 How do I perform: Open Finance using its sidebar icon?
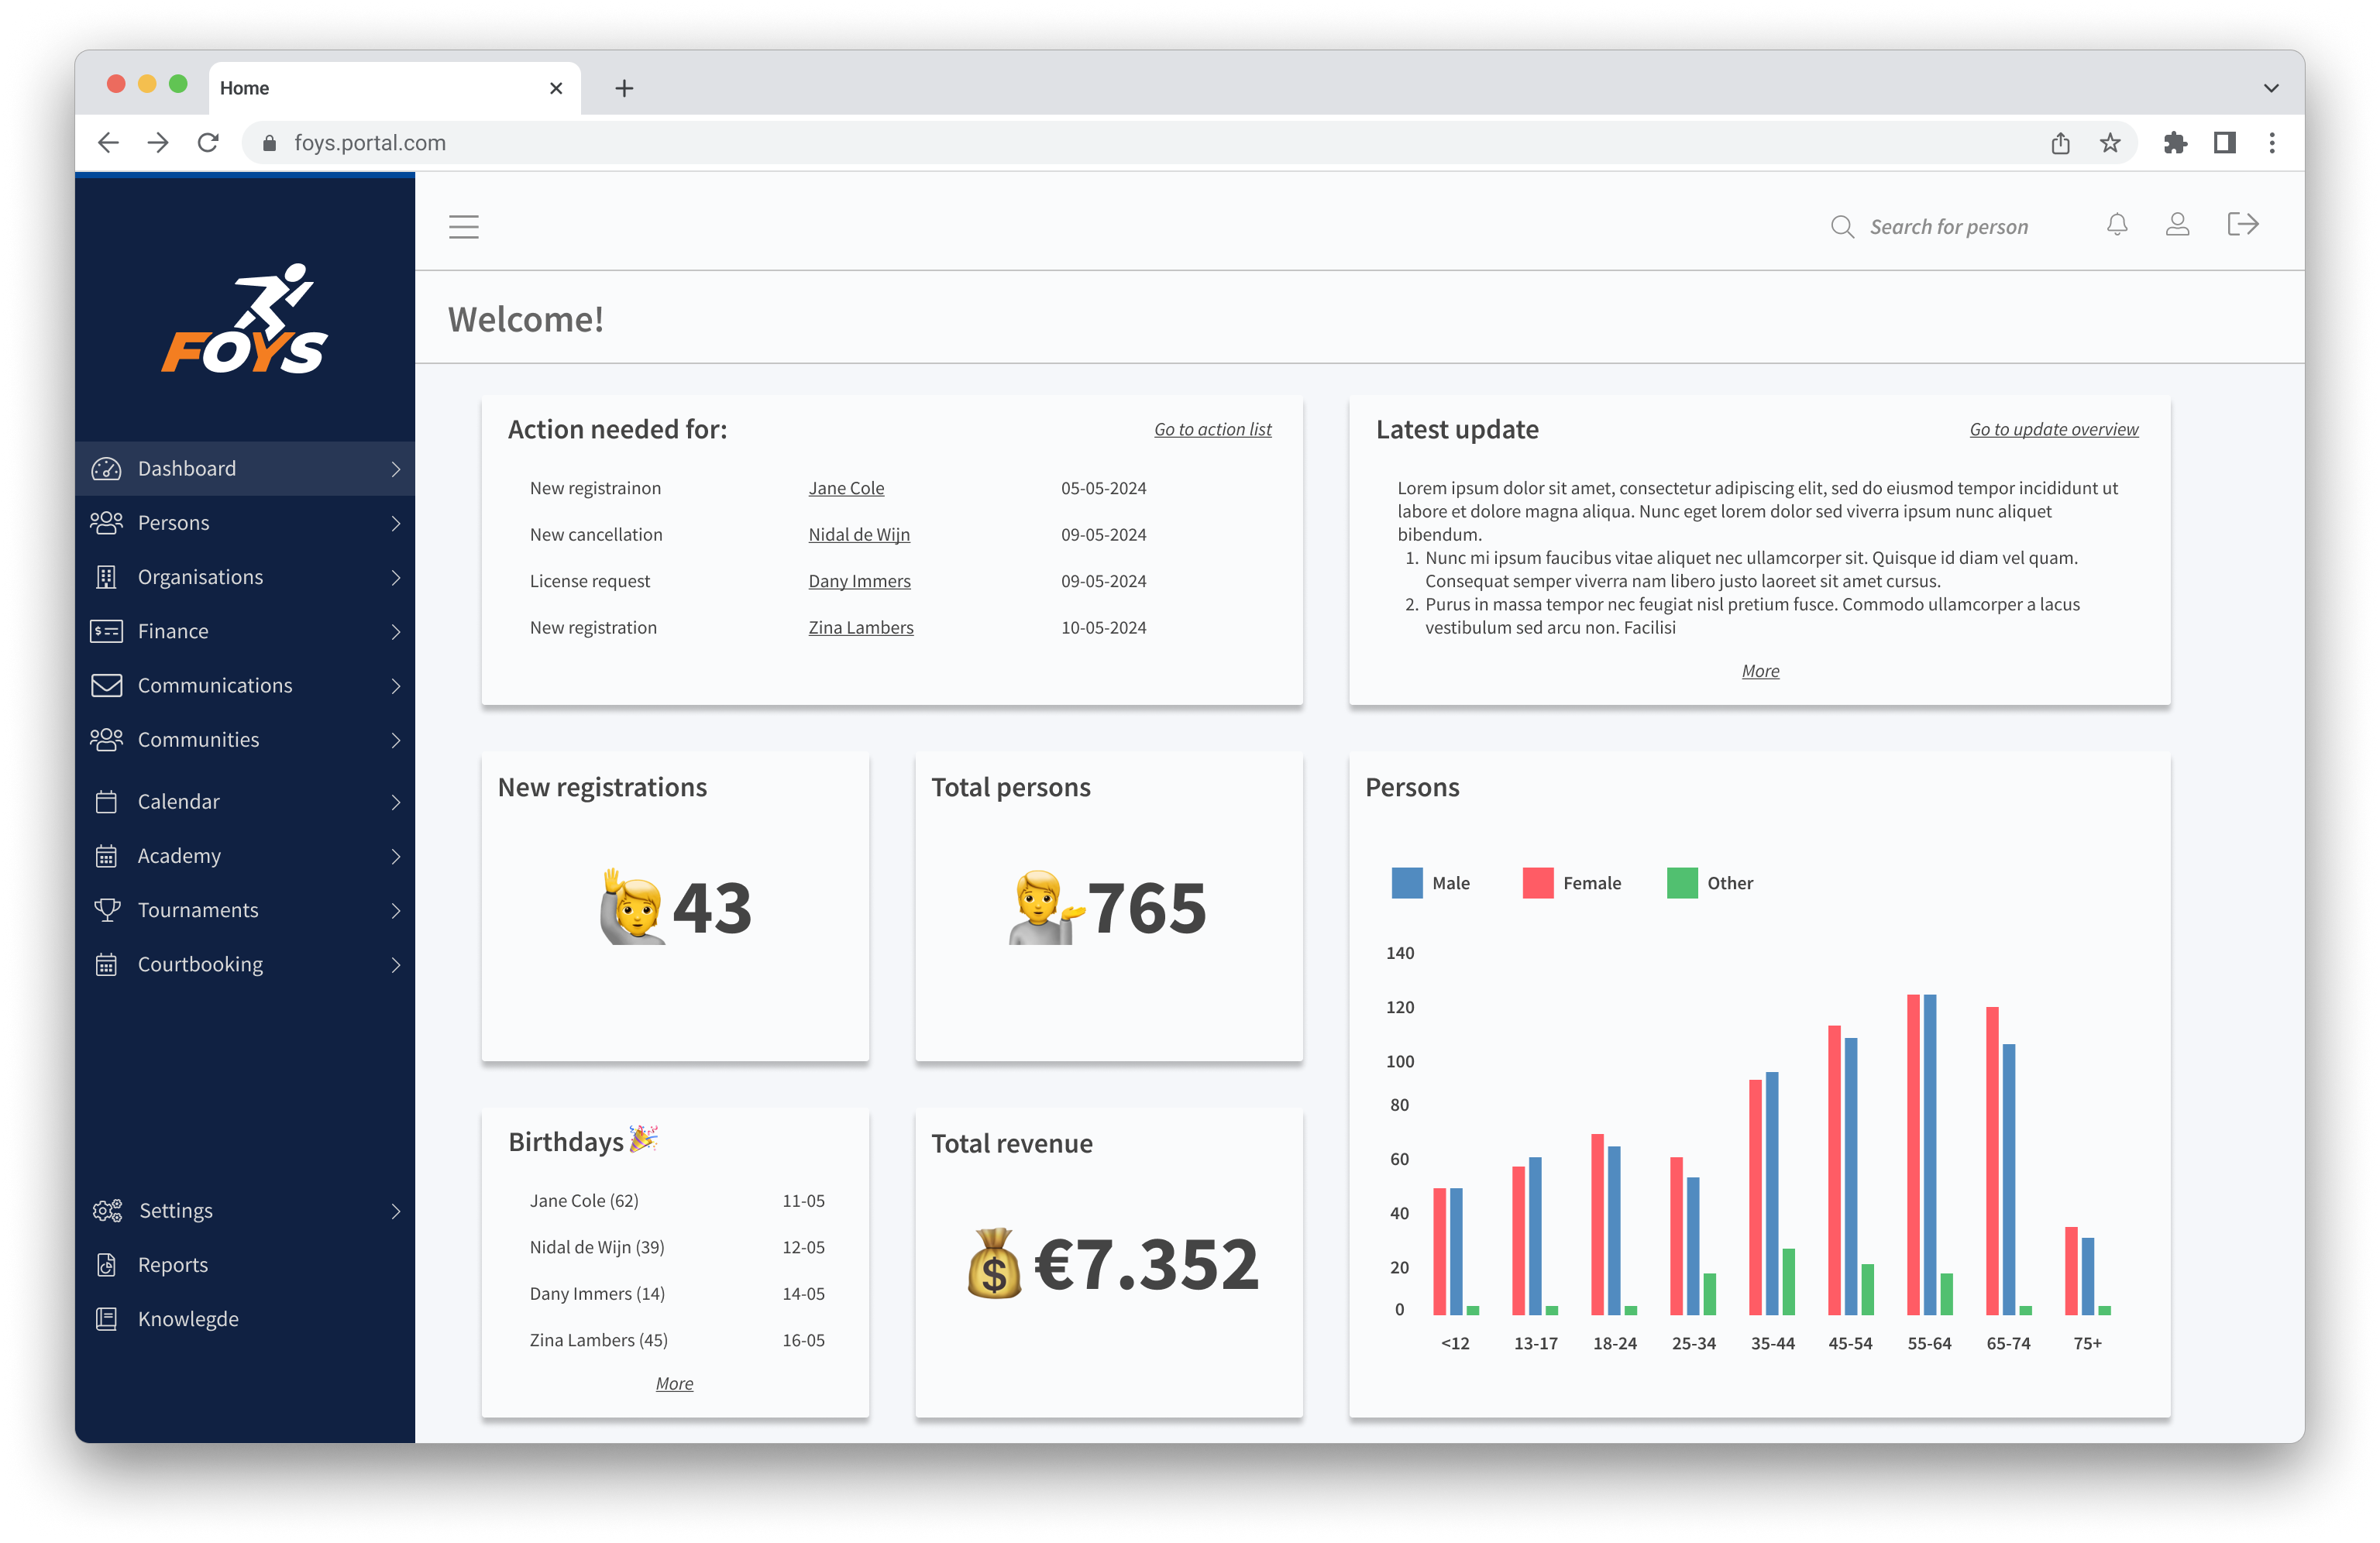[x=107, y=631]
